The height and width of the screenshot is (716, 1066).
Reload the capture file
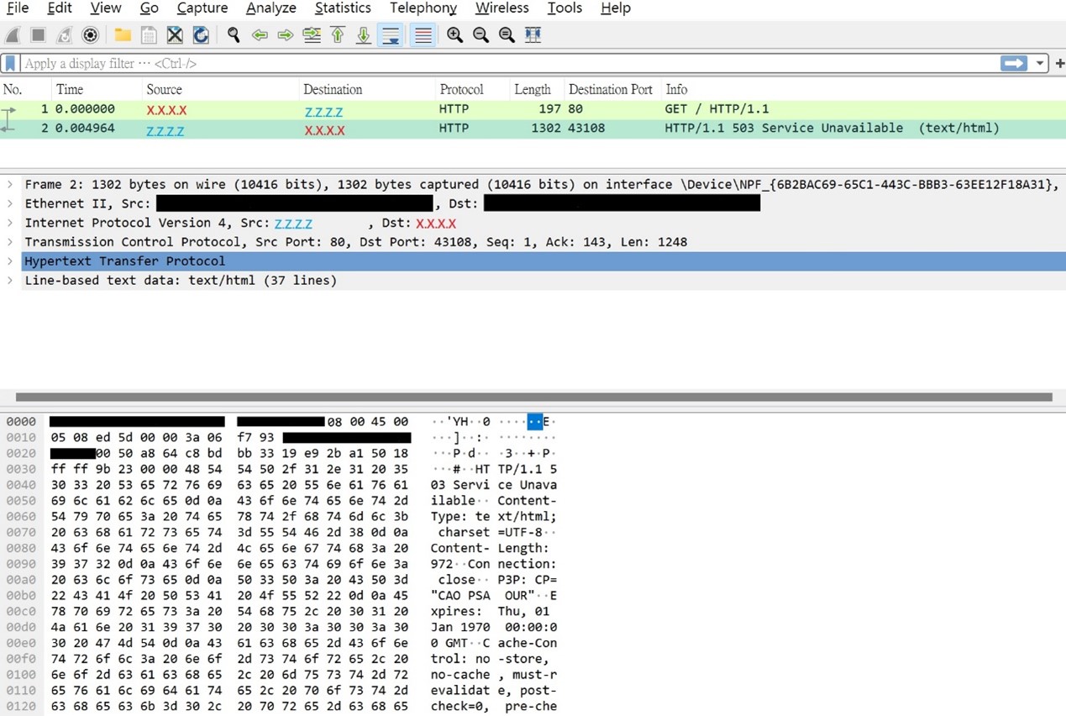[201, 35]
